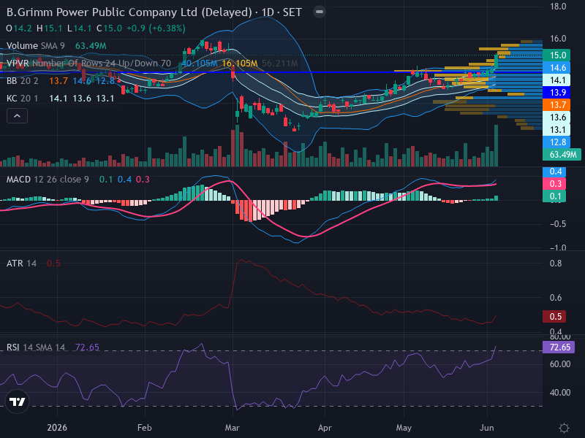Select the BB 20 2 indicator legend

click(23, 81)
